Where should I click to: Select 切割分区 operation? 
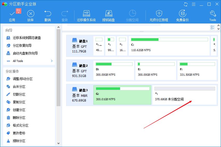pos(16,94)
